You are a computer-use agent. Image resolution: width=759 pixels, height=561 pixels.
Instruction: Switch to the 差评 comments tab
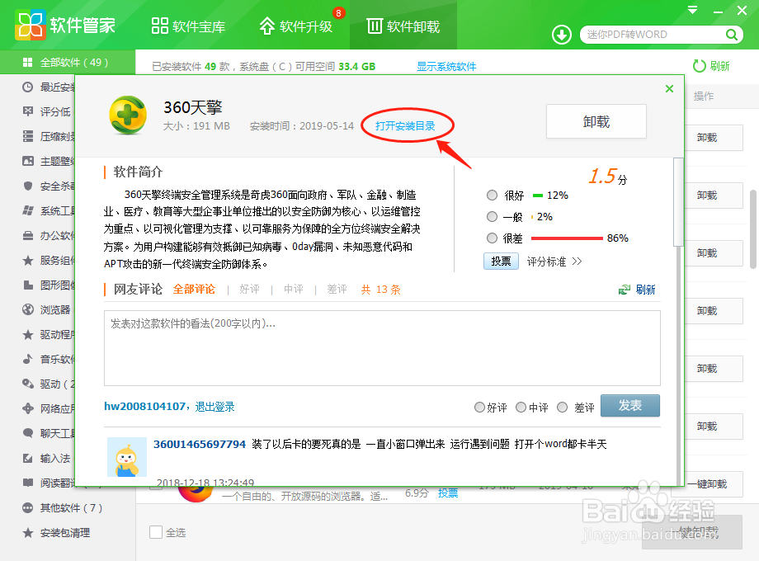pyautogui.click(x=337, y=290)
